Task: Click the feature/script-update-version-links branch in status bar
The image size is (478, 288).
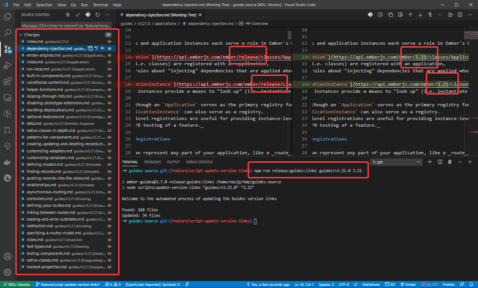Action: 68,284
